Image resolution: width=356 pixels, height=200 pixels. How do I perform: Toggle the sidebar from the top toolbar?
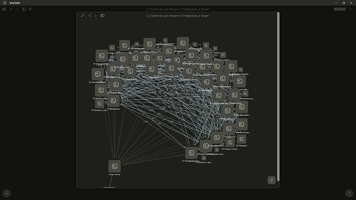(x=24, y=9)
